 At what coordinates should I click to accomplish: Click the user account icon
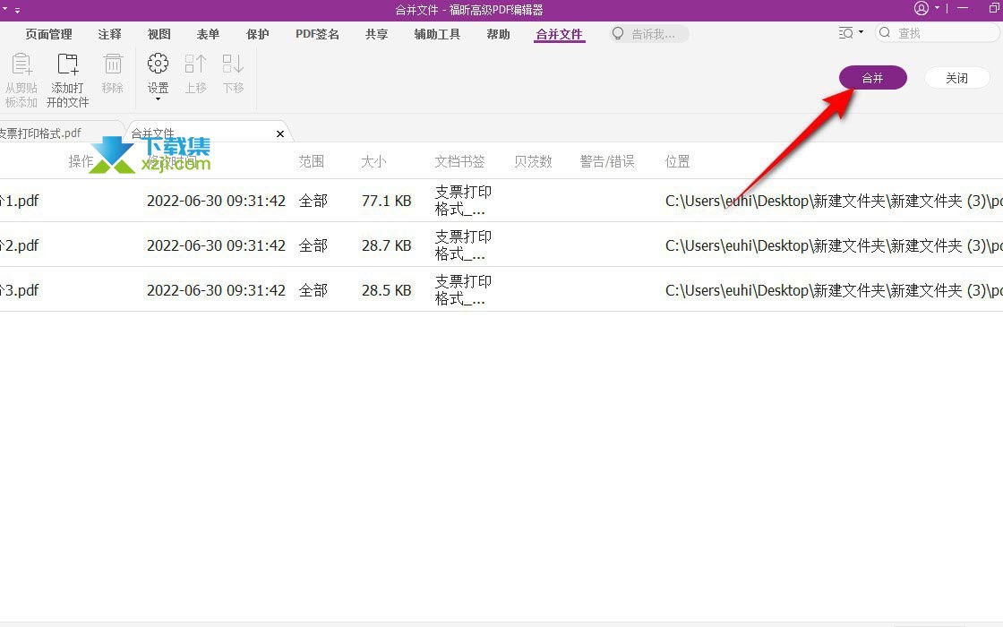point(922,8)
